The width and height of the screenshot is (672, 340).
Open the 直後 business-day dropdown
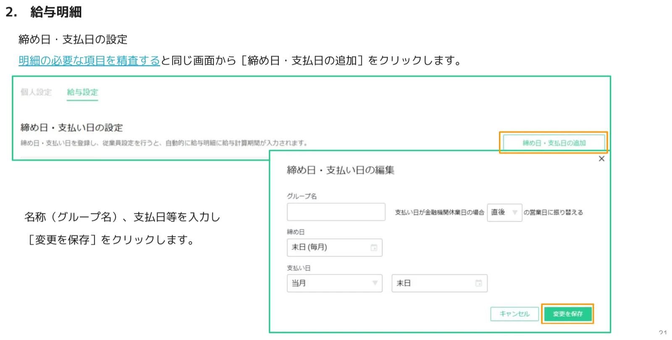(504, 212)
